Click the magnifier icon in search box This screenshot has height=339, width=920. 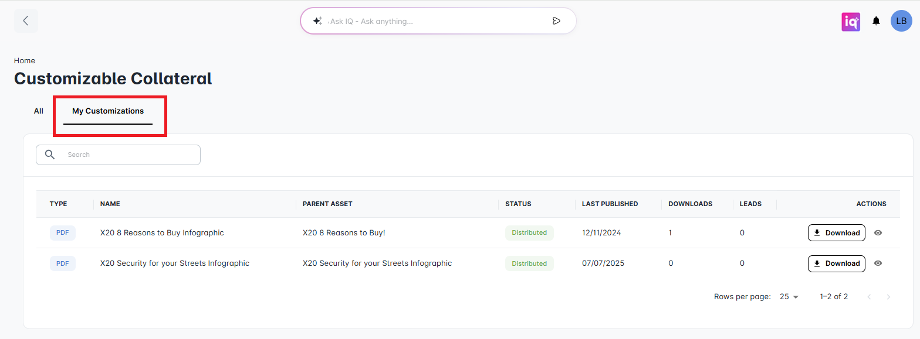(50, 155)
